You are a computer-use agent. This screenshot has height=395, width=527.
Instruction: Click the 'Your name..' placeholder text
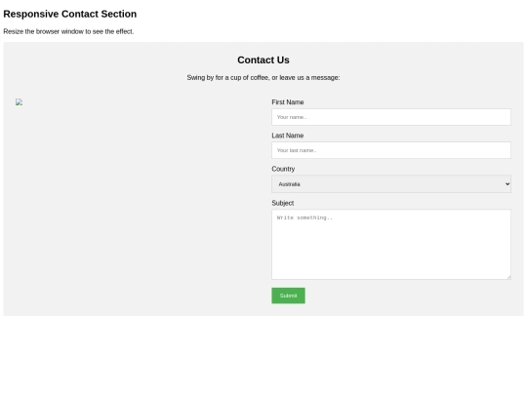(292, 117)
